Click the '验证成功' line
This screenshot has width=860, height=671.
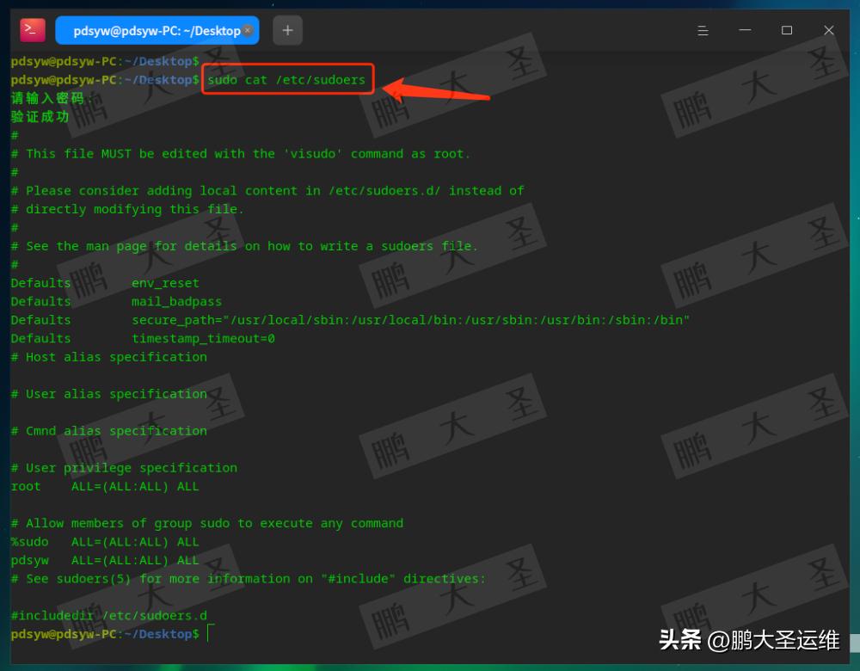tap(40, 117)
